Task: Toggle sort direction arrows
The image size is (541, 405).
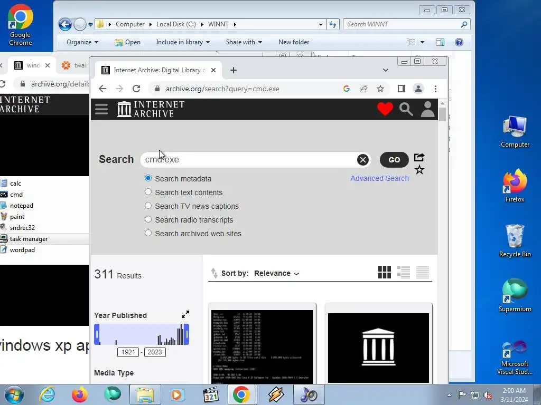Action: 214,273
